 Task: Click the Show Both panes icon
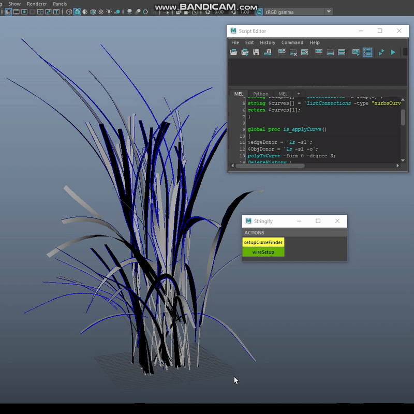tap(342, 52)
